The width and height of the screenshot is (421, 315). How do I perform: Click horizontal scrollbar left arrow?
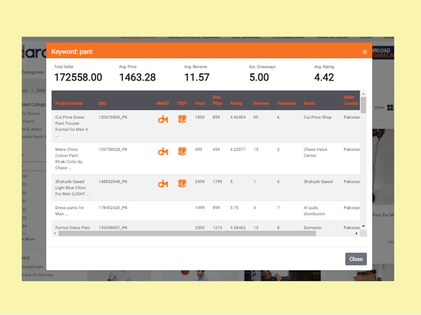tap(55, 233)
